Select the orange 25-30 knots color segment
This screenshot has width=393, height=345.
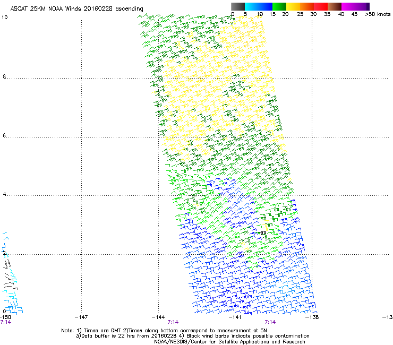(x=307, y=6)
